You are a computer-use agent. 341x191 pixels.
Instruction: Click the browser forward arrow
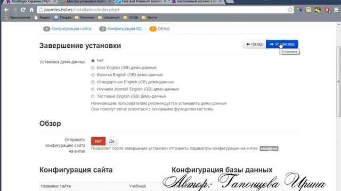pyautogui.click(x=14, y=10)
